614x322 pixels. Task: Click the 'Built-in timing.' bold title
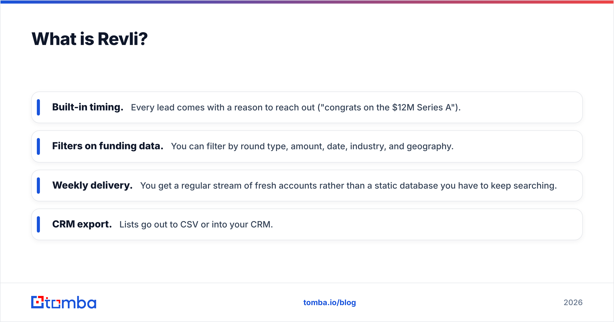88,107
